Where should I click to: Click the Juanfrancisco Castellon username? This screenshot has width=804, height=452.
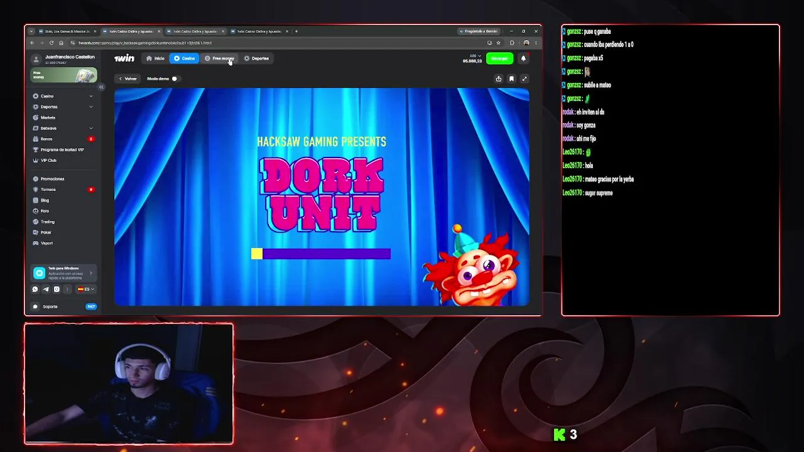coord(70,56)
